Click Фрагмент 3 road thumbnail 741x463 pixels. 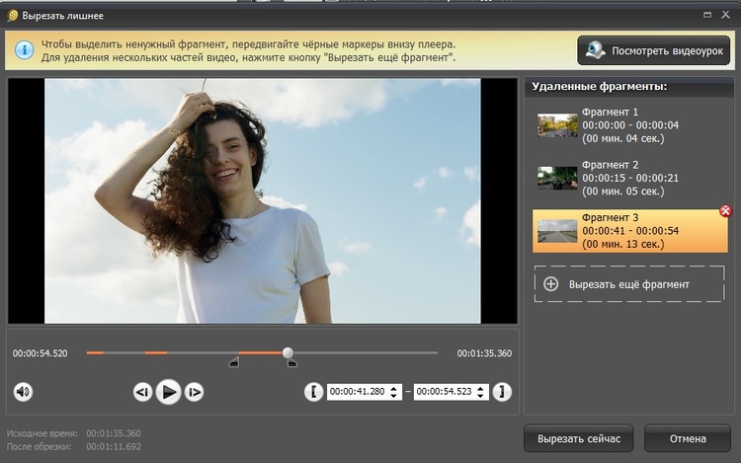point(557,231)
